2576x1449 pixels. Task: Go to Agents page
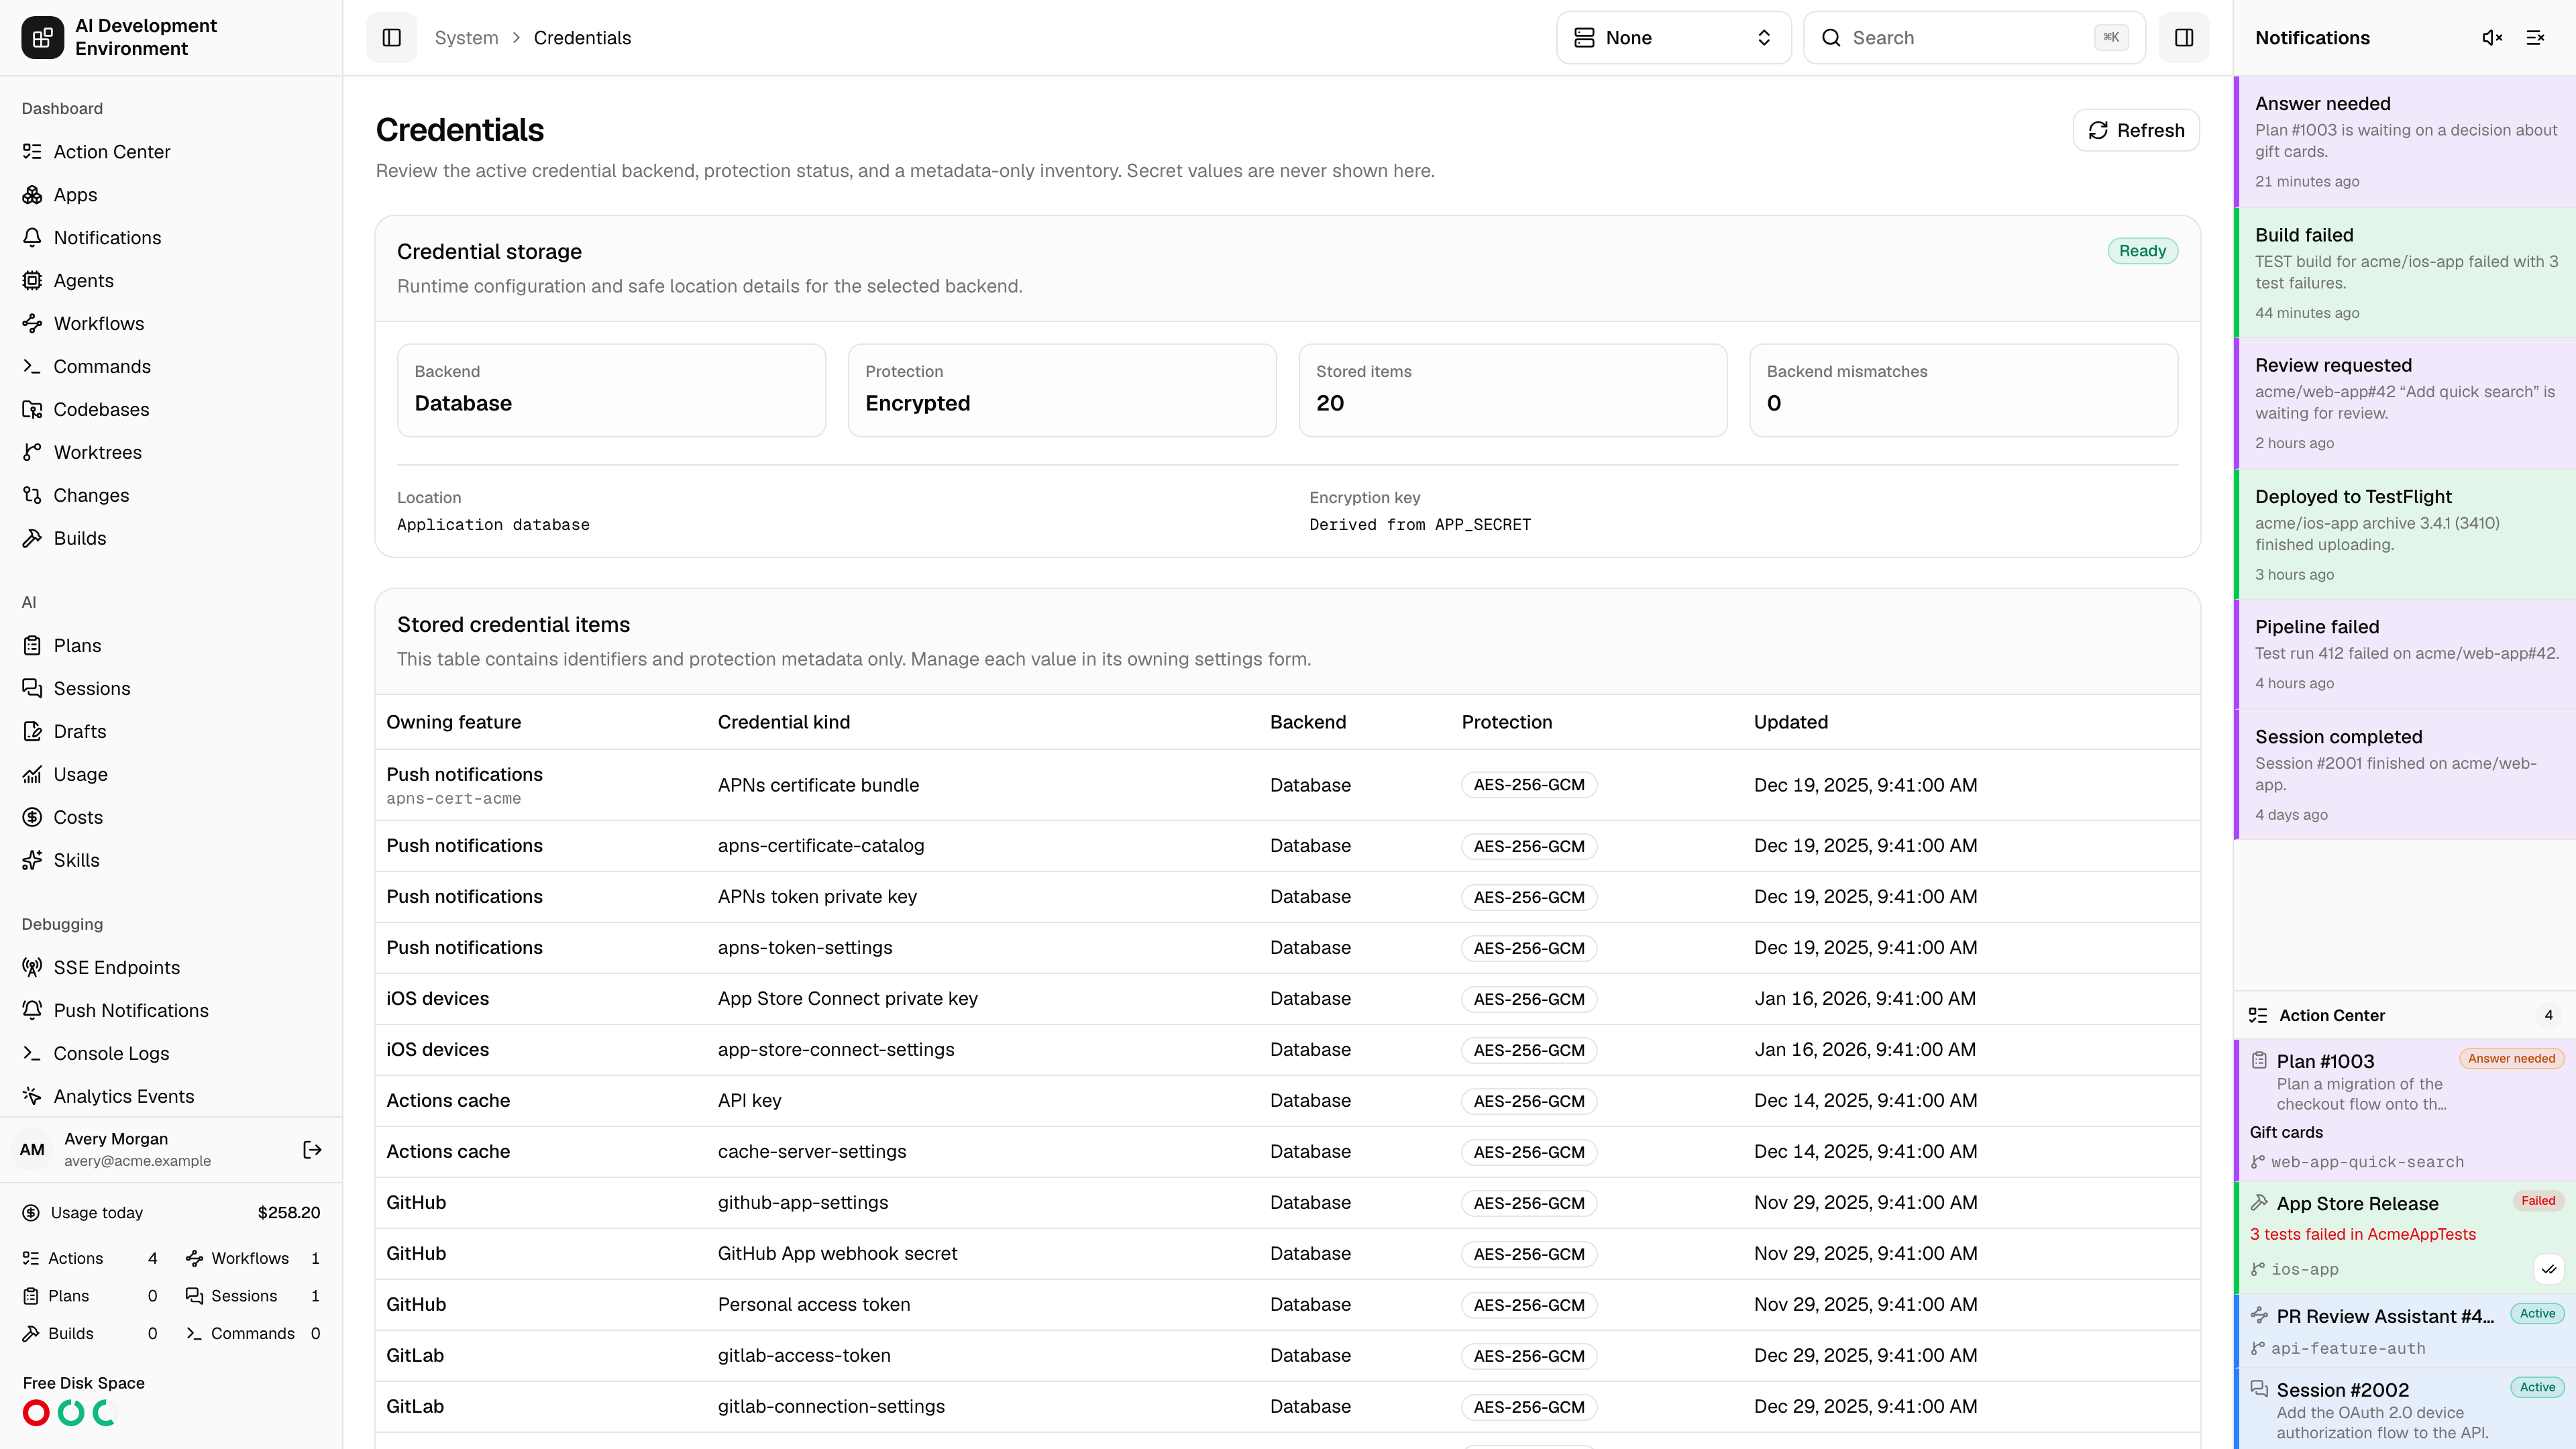pyautogui.click(x=171, y=280)
